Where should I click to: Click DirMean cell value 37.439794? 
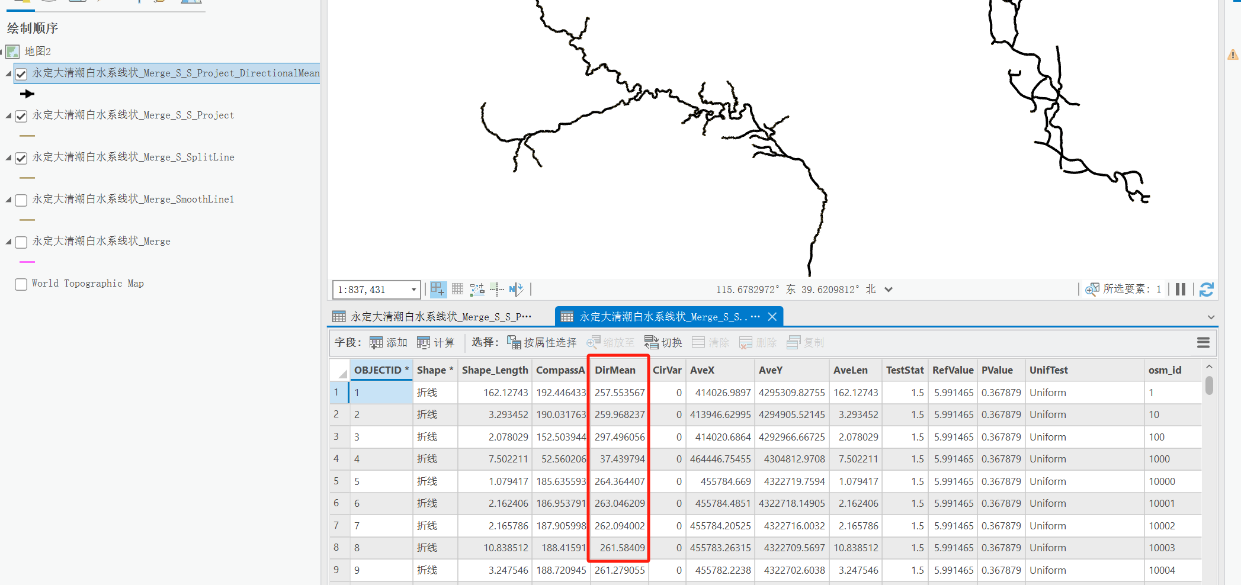click(x=620, y=459)
